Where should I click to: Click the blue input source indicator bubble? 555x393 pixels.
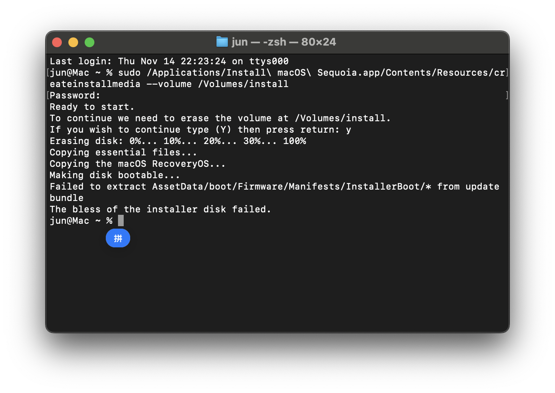tap(118, 238)
